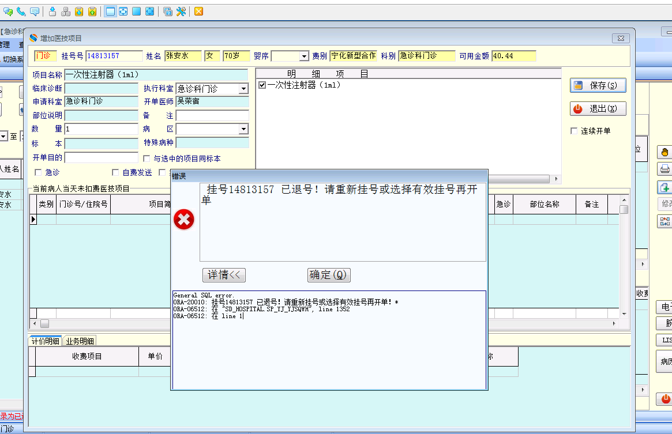The image size is (672, 434).
Task: Click the 单价 column header
Action: point(155,356)
